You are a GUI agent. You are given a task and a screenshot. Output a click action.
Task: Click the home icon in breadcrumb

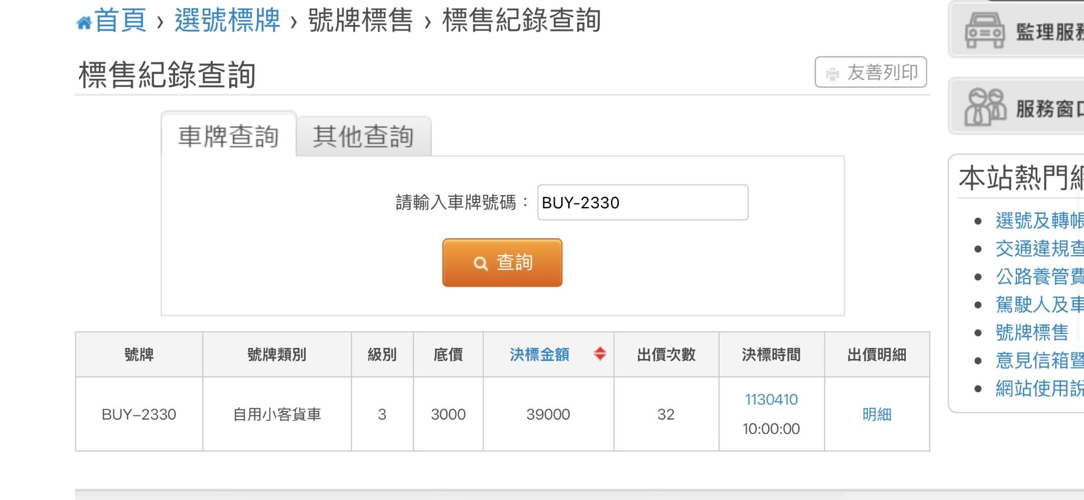click(84, 23)
